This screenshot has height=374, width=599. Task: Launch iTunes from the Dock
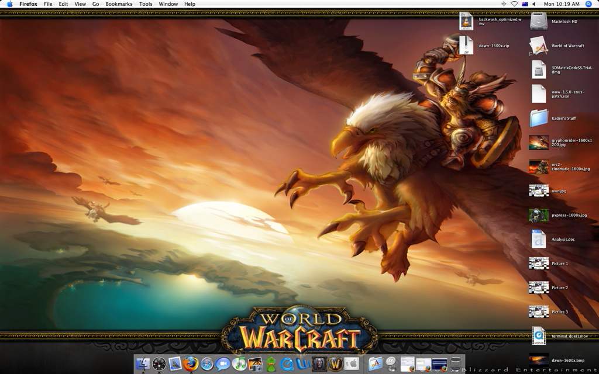(x=239, y=363)
